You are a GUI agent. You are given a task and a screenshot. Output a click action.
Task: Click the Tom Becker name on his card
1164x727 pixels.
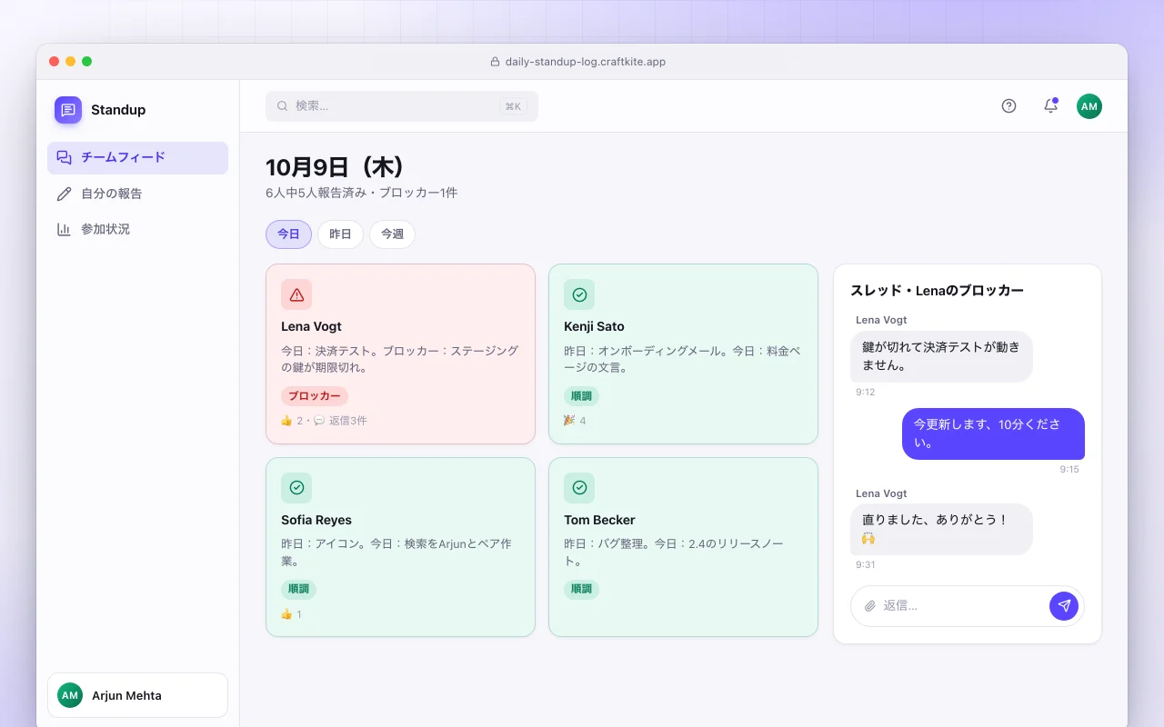[599, 520]
